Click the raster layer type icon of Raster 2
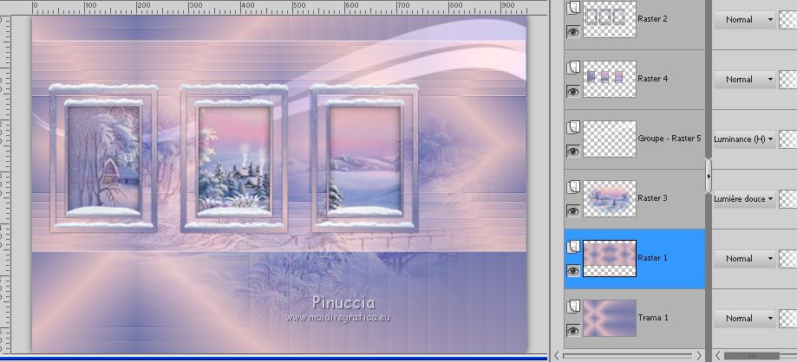 click(x=573, y=8)
